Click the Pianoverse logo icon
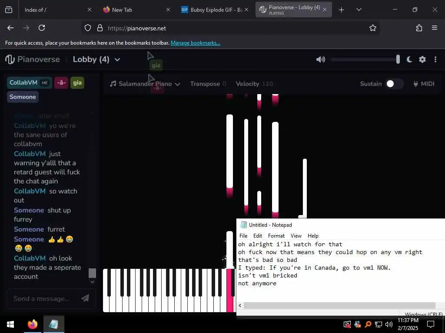This screenshot has width=445, height=333. click(10, 59)
